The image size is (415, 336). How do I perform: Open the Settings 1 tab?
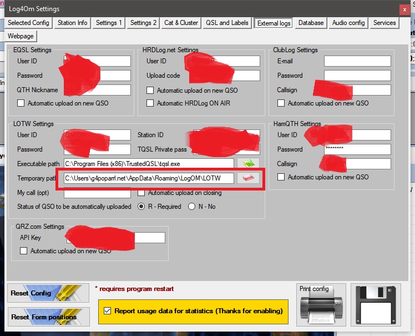tap(109, 23)
